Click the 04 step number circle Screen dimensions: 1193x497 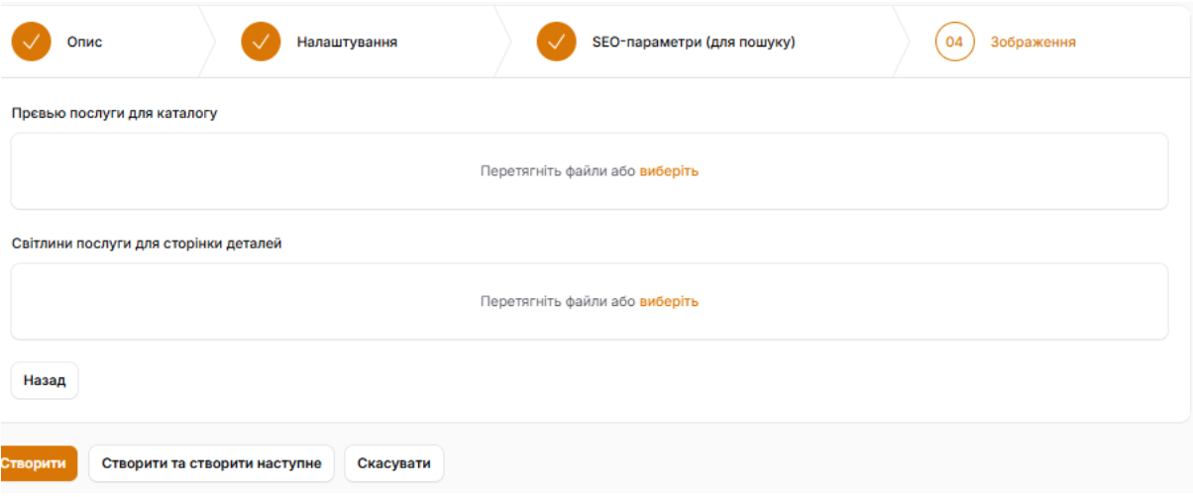tap(954, 43)
